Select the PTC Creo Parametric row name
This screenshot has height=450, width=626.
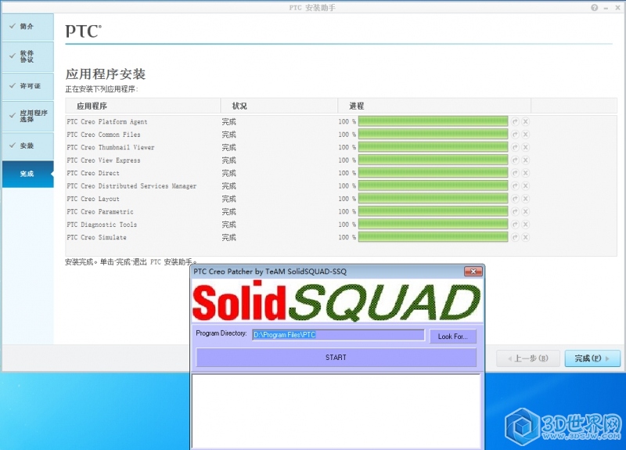coord(100,211)
